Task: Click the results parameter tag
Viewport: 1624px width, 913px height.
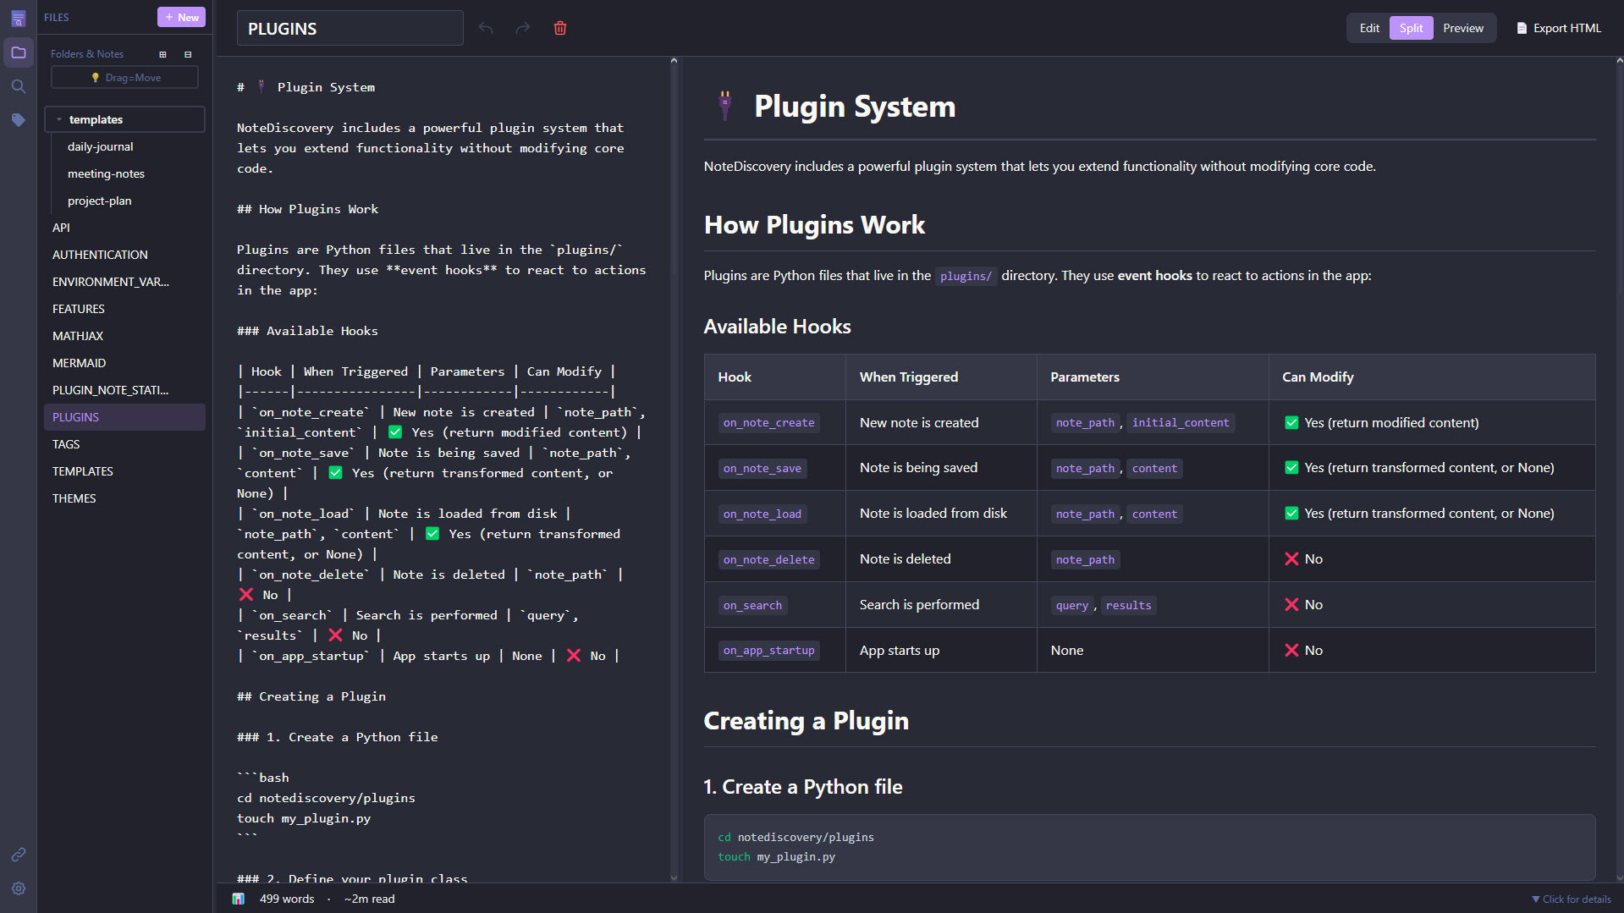Action: (1128, 606)
